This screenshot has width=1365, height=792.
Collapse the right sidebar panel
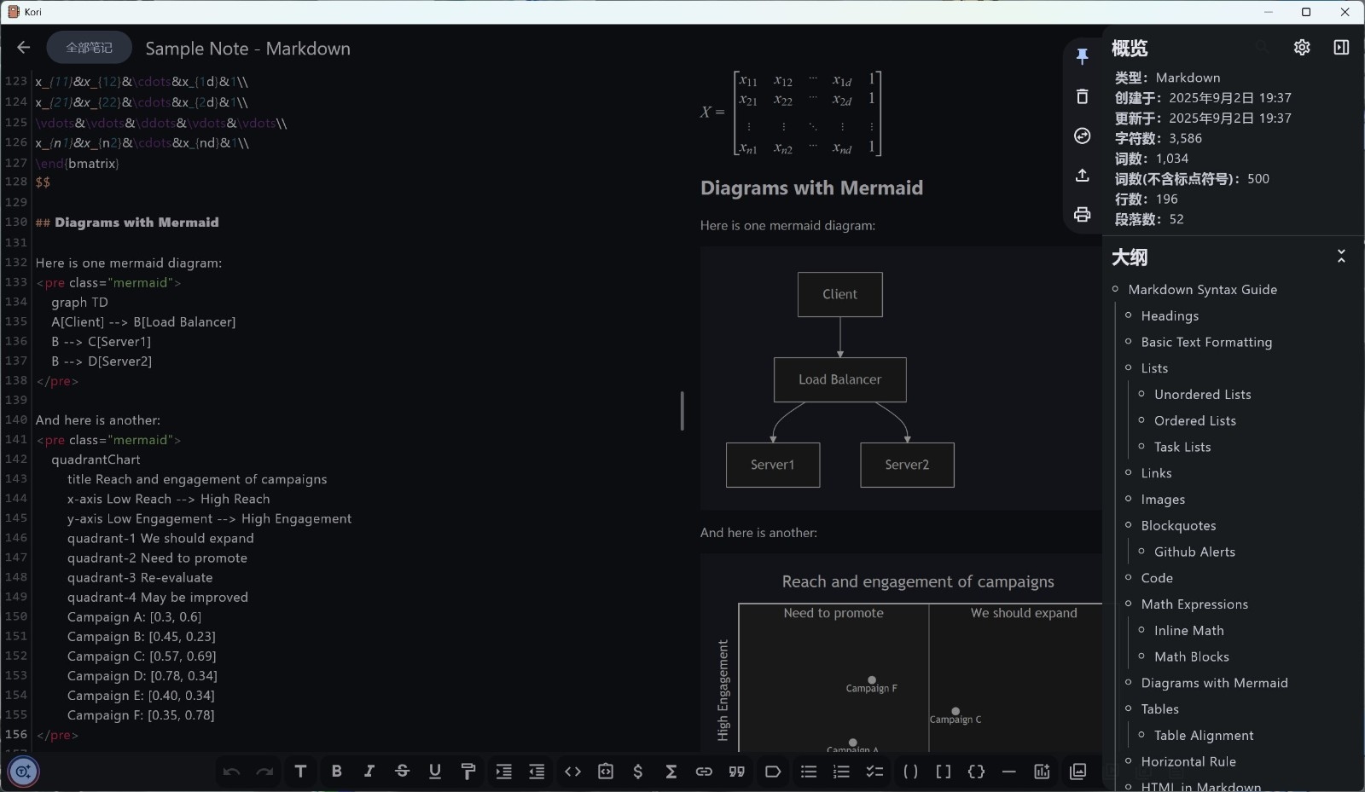pyautogui.click(x=1341, y=48)
